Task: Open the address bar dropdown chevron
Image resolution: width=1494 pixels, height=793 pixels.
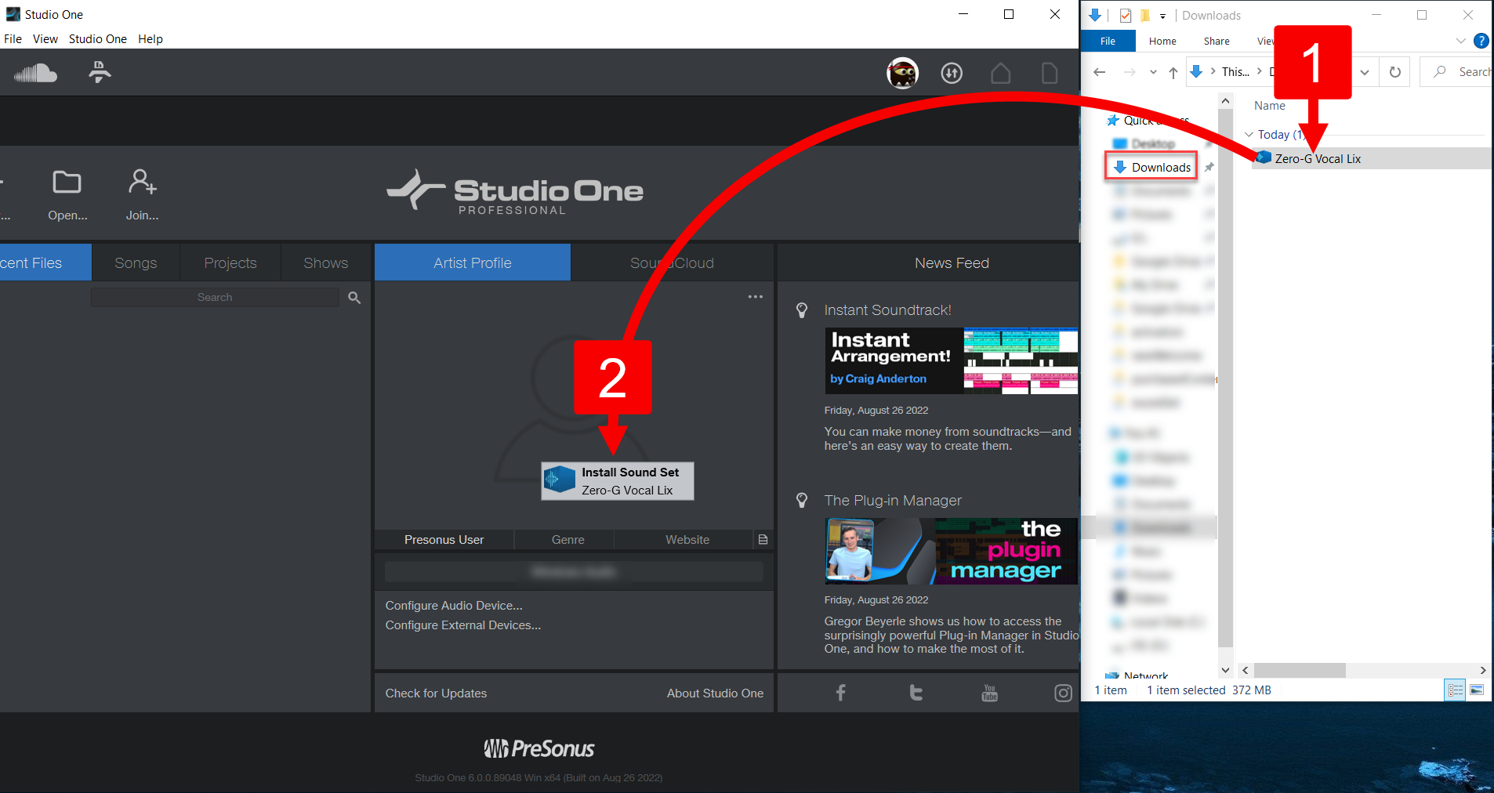Action: (1365, 71)
